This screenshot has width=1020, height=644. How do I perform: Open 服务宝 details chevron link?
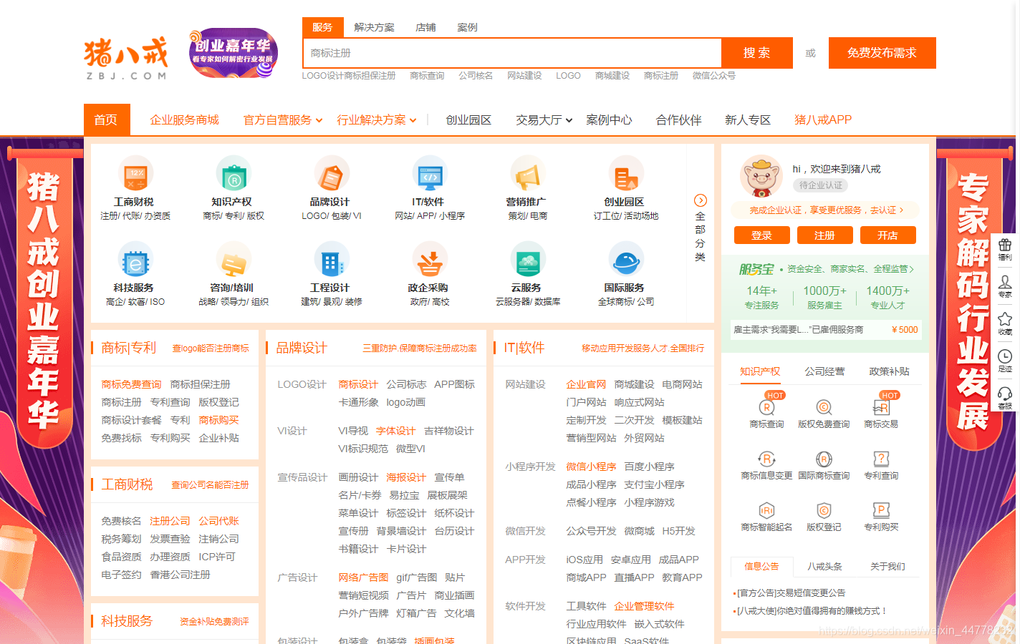(x=912, y=269)
